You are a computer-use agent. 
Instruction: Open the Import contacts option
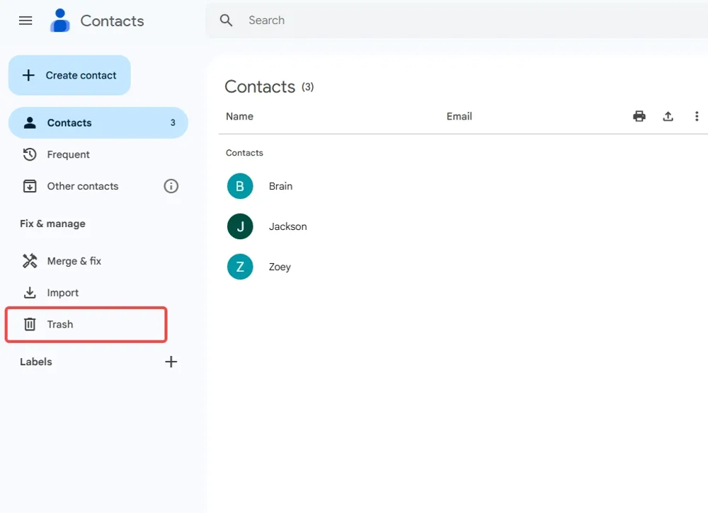click(62, 292)
